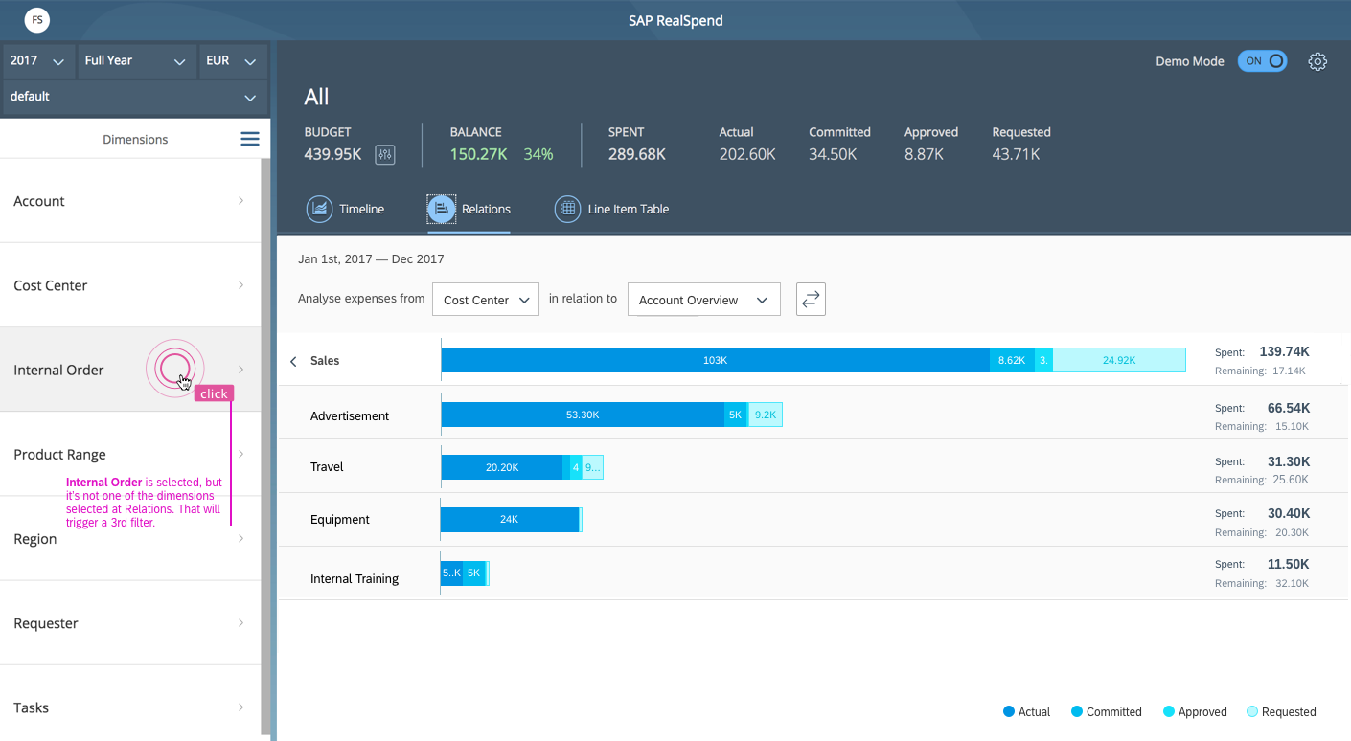Click the 202.60K Actual value
Viewport: 1351px width, 741px height.
(x=747, y=154)
